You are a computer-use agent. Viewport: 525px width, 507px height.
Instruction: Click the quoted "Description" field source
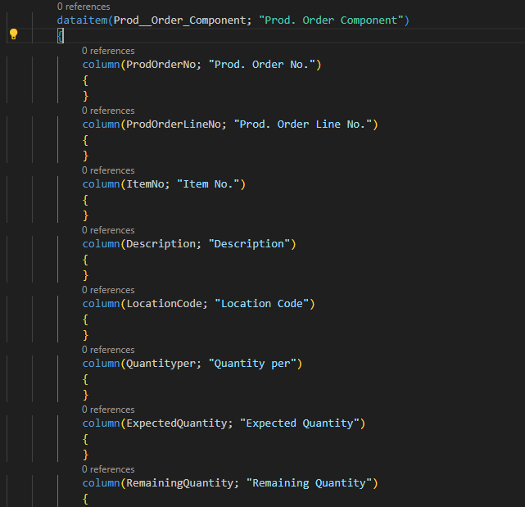[249, 244]
